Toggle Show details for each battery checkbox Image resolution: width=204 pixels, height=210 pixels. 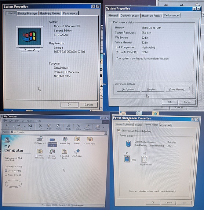[x=119, y=130]
